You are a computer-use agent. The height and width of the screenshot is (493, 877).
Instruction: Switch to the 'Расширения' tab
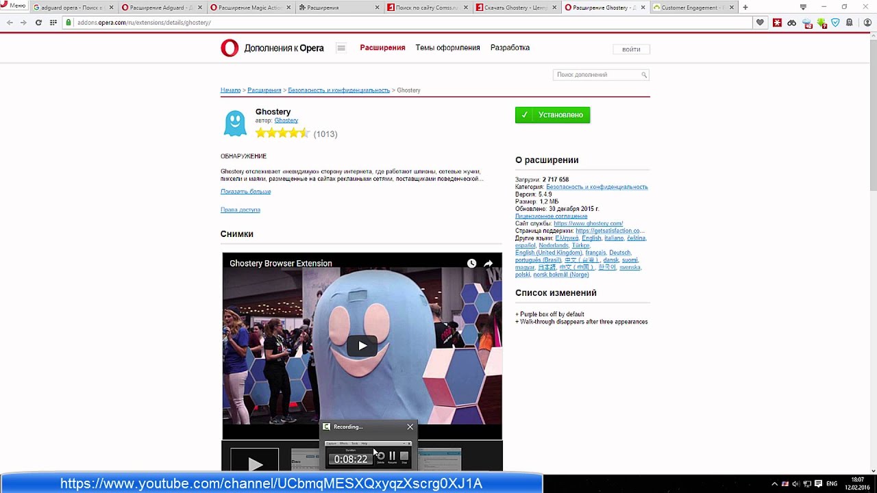pos(339,8)
